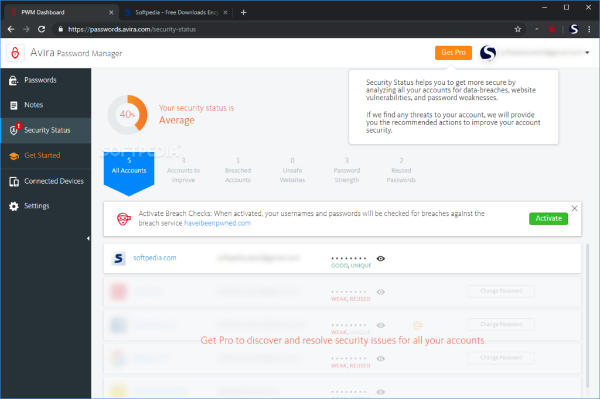The height and width of the screenshot is (399, 600).
Task: Click the Settings gear icon
Action: [14, 207]
